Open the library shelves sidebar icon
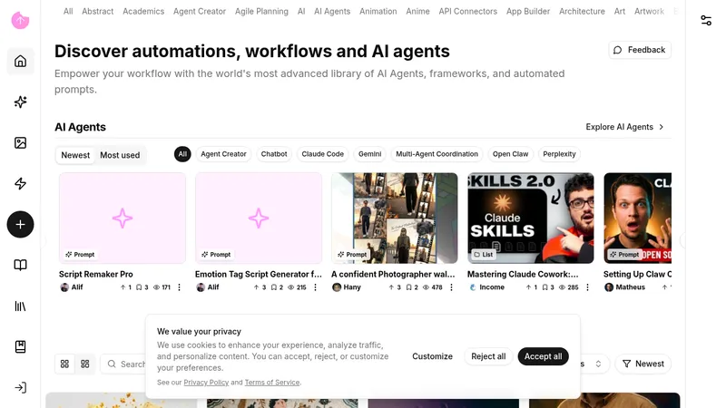726x408 pixels. [20, 306]
